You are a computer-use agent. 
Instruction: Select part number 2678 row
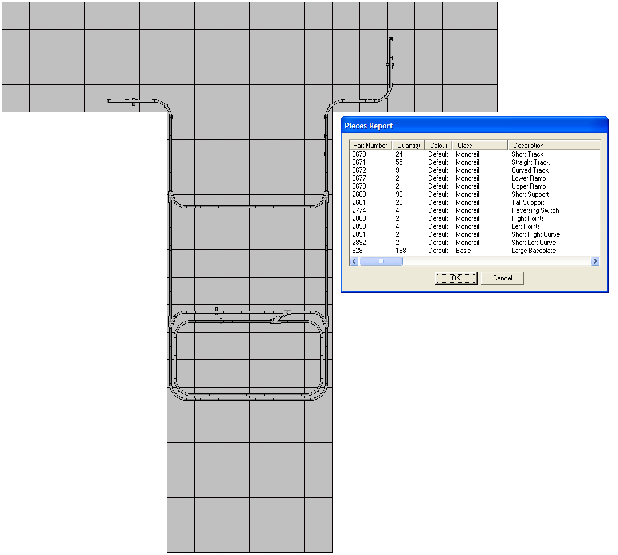pyautogui.click(x=475, y=186)
